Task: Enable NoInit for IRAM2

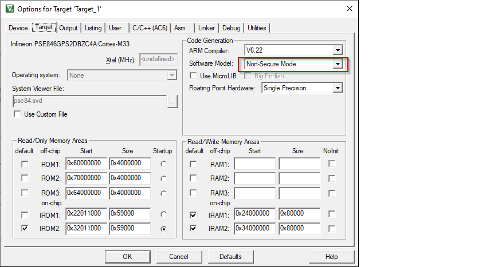Action: [332, 228]
